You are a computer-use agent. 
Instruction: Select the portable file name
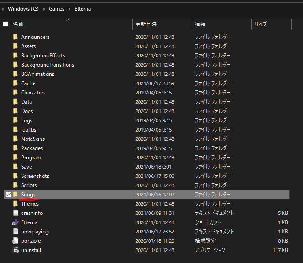point(31,241)
